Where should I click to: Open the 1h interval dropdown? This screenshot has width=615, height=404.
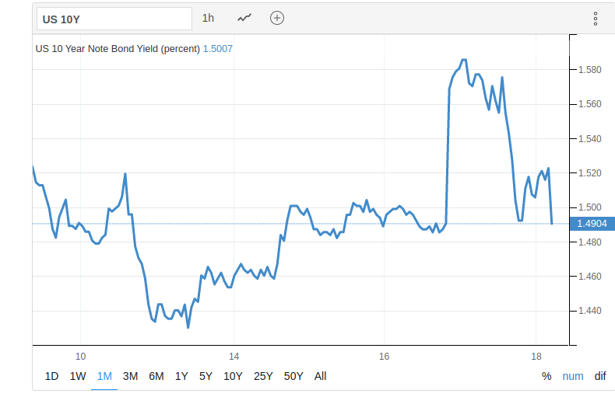[208, 18]
